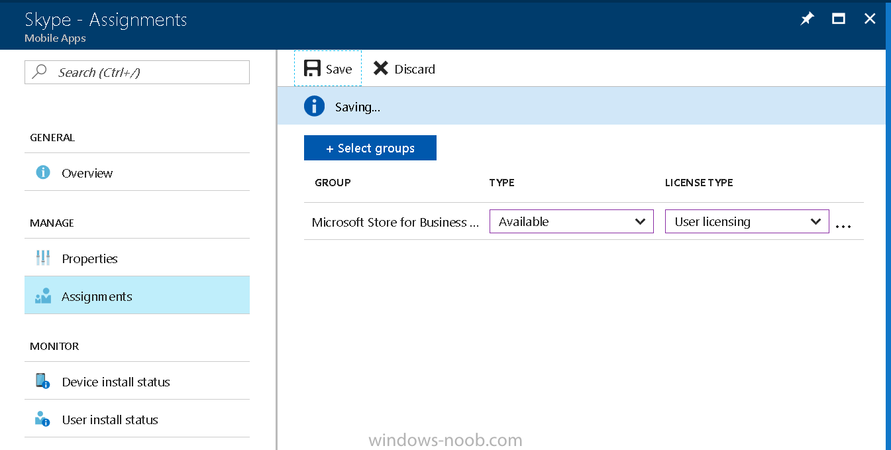Click the Saving info icon
891x450 pixels.
coord(314,106)
